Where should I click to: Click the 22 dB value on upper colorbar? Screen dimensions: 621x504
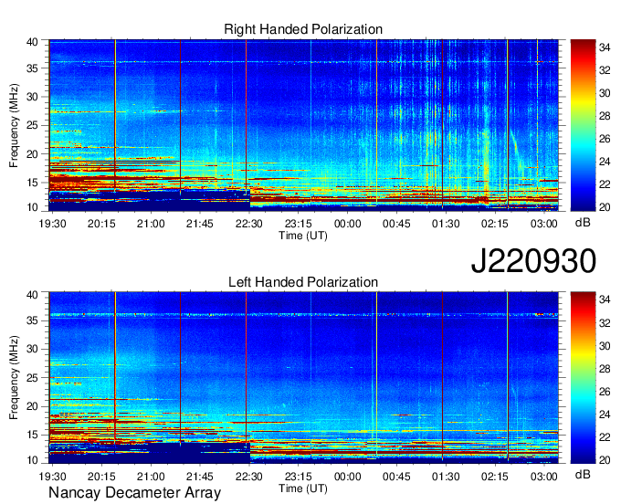pos(605,184)
